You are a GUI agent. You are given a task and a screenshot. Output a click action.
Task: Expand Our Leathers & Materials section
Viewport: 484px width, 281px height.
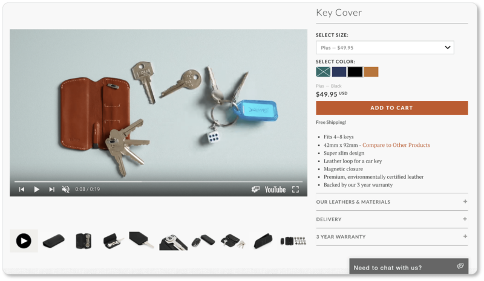391,202
